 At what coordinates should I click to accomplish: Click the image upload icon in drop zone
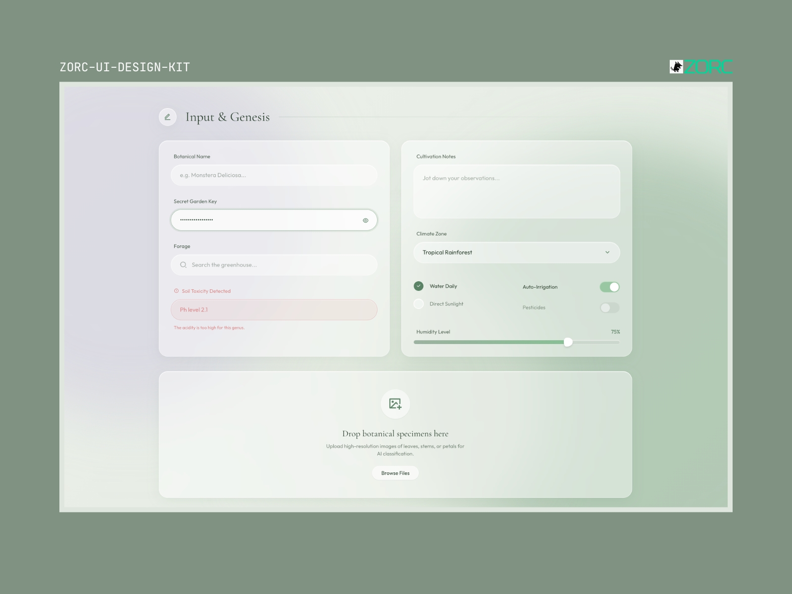395,404
